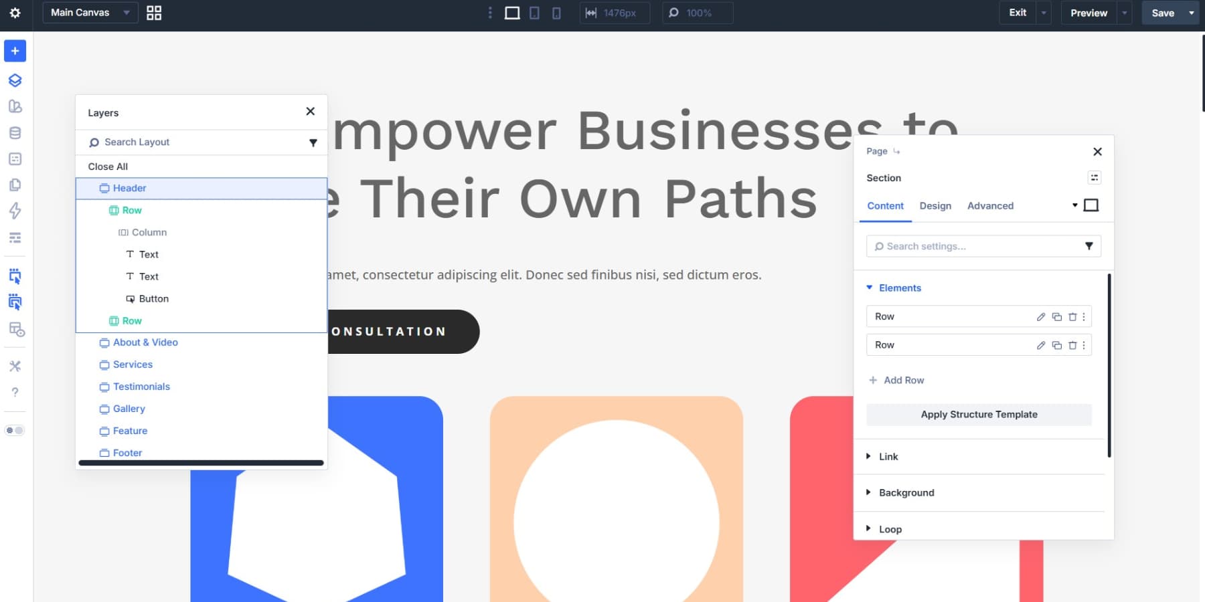
Task: Adjust the 100% zoom control
Action: pyautogui.click(x=697, y=13)
